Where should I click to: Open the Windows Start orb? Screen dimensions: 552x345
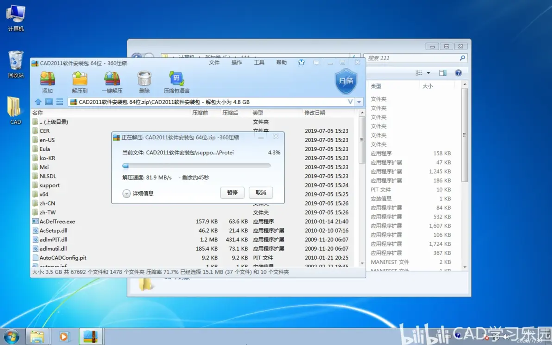[x=11, y=337]
